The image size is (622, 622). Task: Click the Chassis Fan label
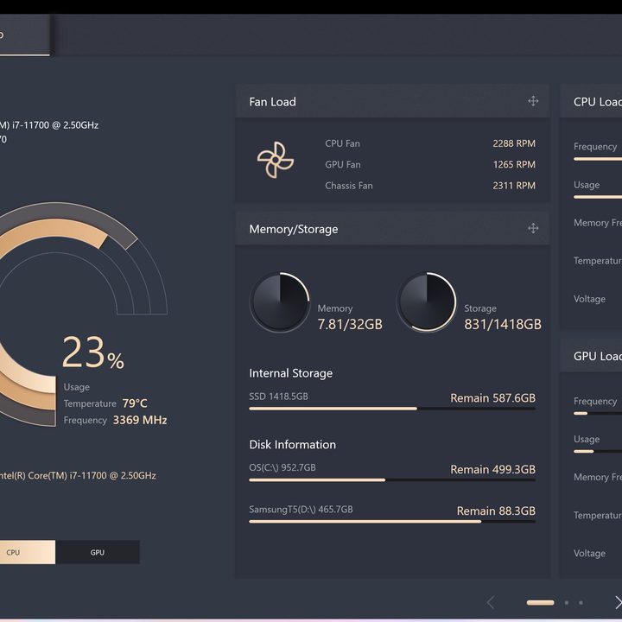tap(349, 186)
